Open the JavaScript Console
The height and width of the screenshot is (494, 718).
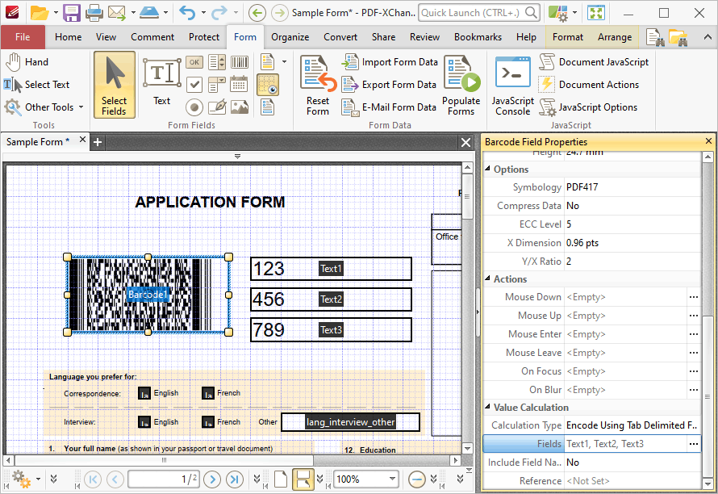(x=512, y=86)
